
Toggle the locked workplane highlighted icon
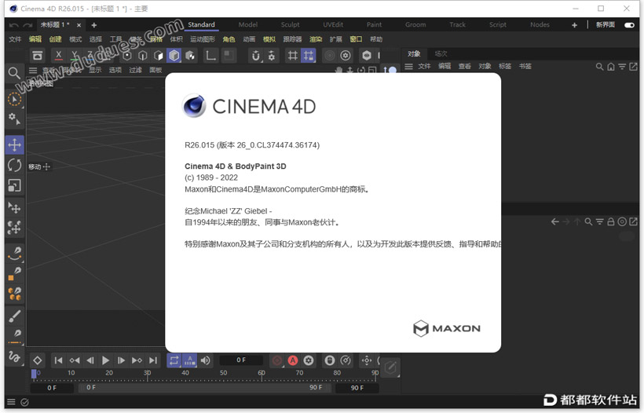309,56
